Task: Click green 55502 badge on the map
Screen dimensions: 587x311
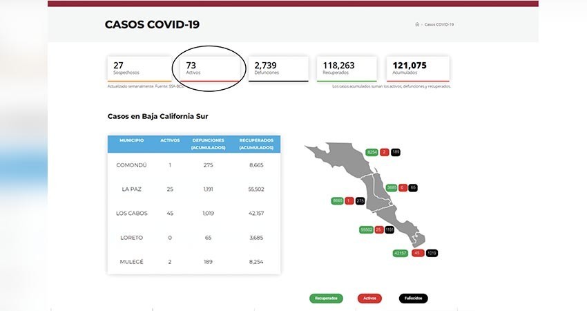Action: (x=366, y=229)
